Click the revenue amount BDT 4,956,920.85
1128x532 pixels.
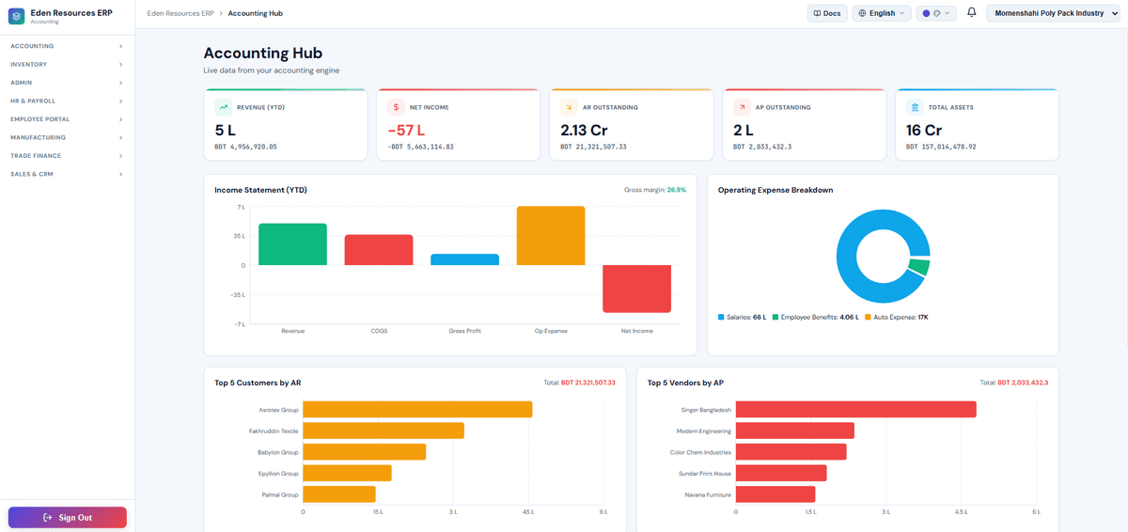246,147
